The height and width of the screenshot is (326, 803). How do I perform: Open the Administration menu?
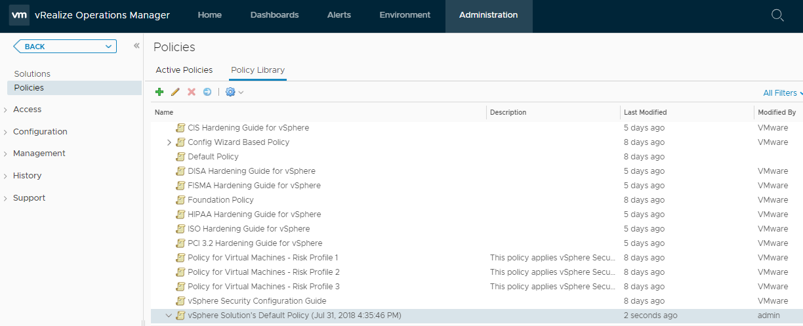pyautogui.click(x=489, y=15)
